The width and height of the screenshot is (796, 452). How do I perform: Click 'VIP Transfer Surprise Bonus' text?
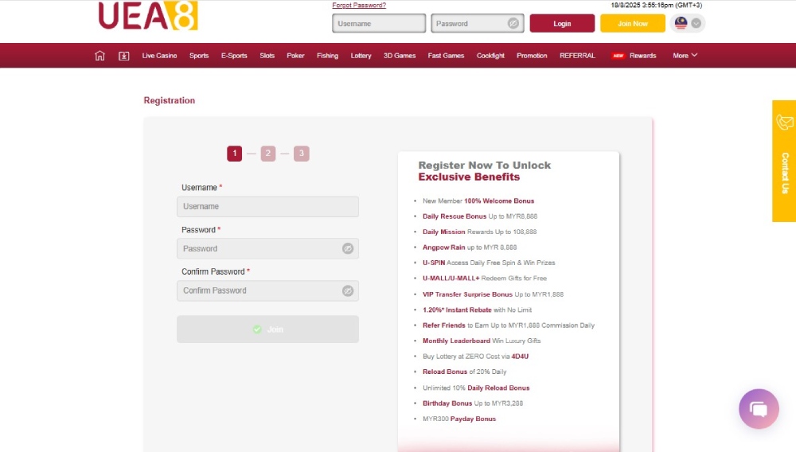[467, 294]
